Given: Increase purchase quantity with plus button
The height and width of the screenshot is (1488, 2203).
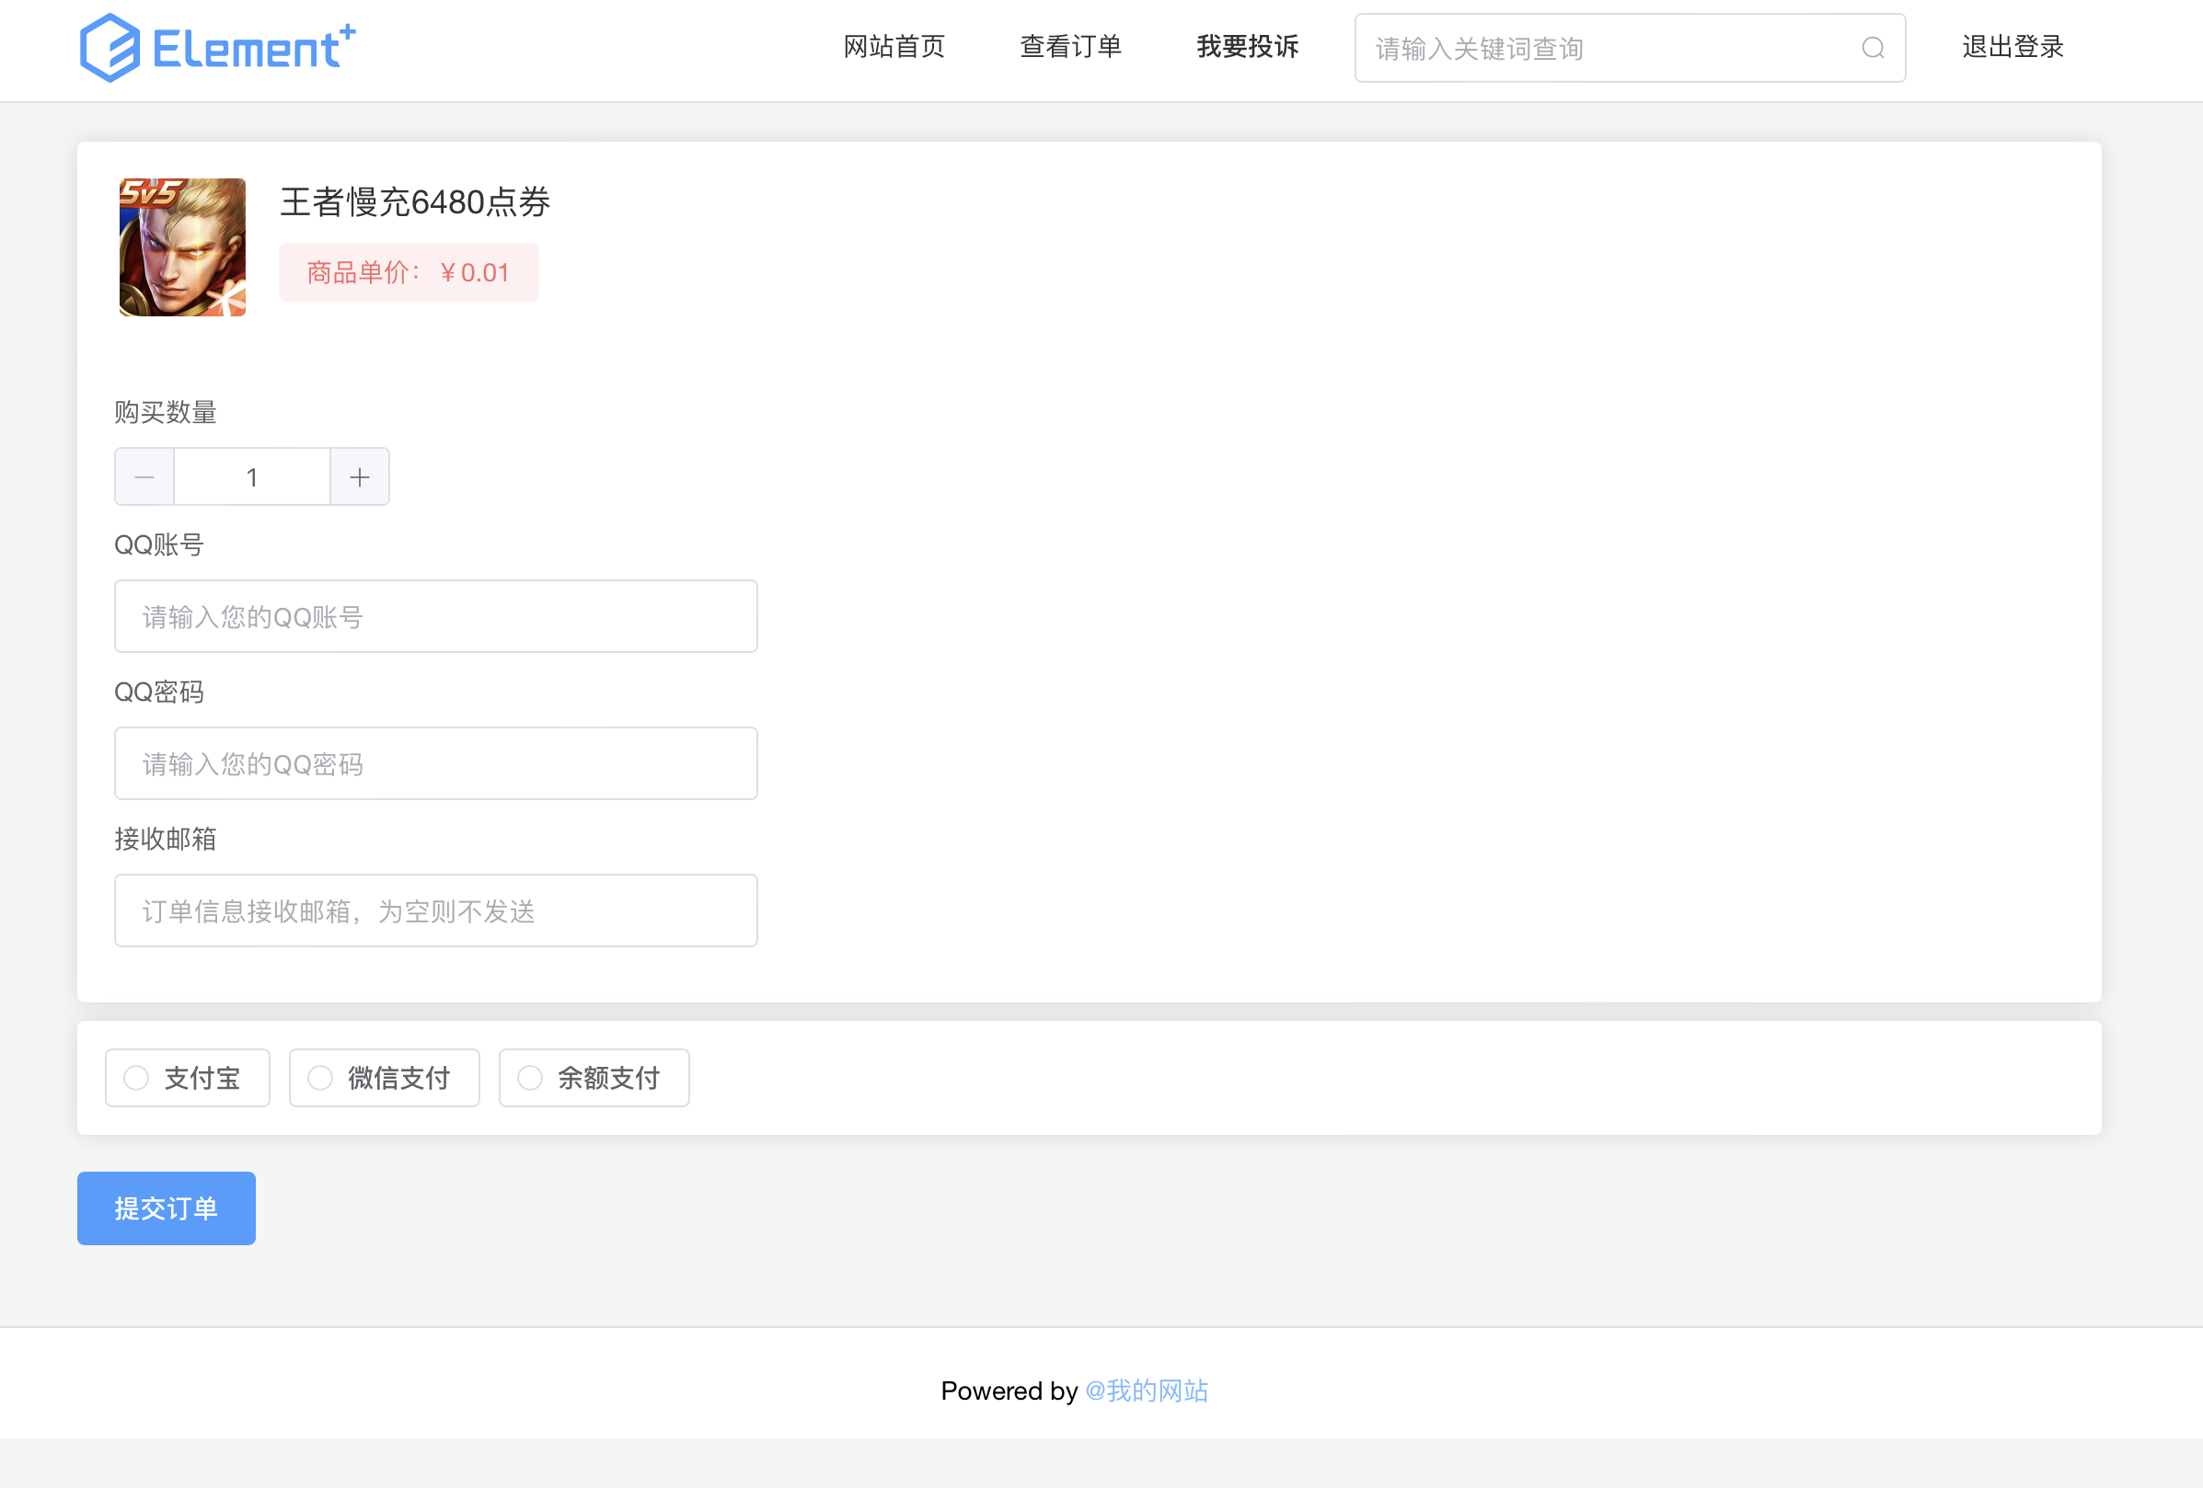Looking at the screenshot, I should (x=359, y=477).
